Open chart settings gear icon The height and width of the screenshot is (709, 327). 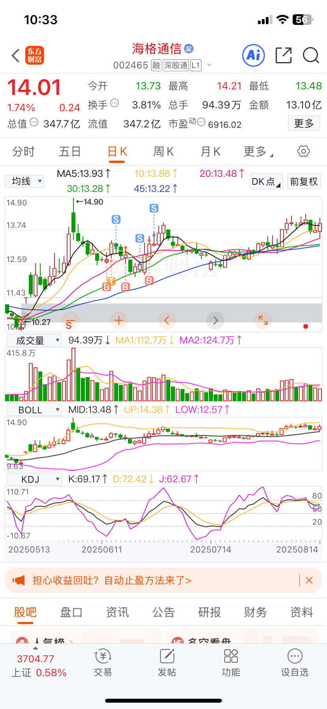303,151
